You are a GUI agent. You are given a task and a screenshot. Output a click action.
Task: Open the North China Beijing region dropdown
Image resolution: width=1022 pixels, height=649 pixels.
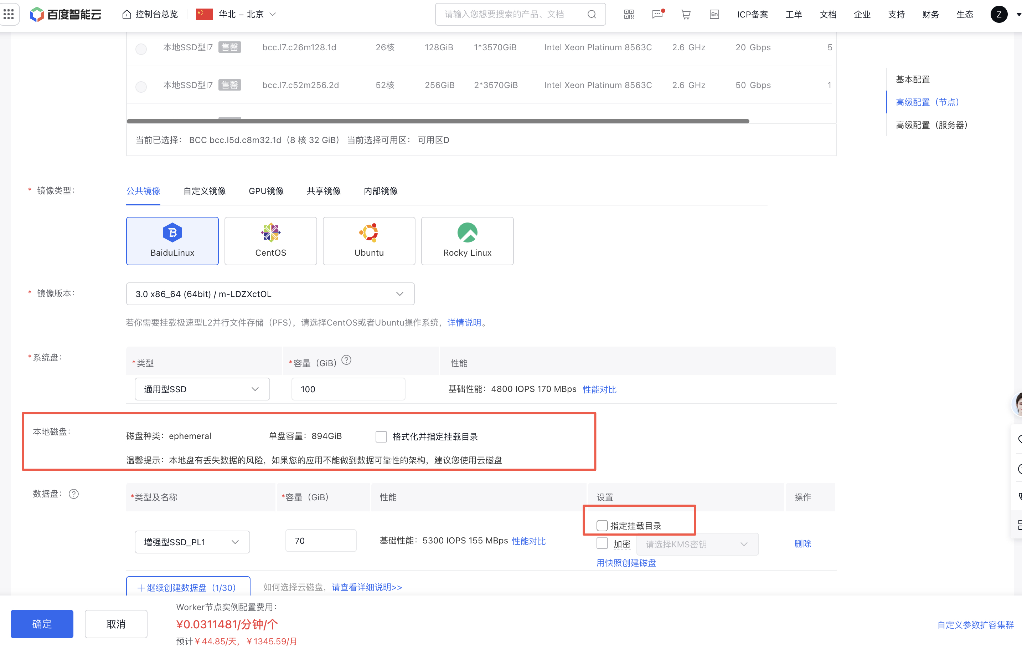(236, 14)
